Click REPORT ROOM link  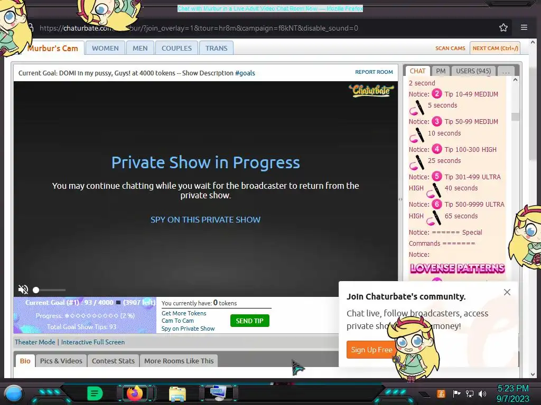(x=374, y=72)
